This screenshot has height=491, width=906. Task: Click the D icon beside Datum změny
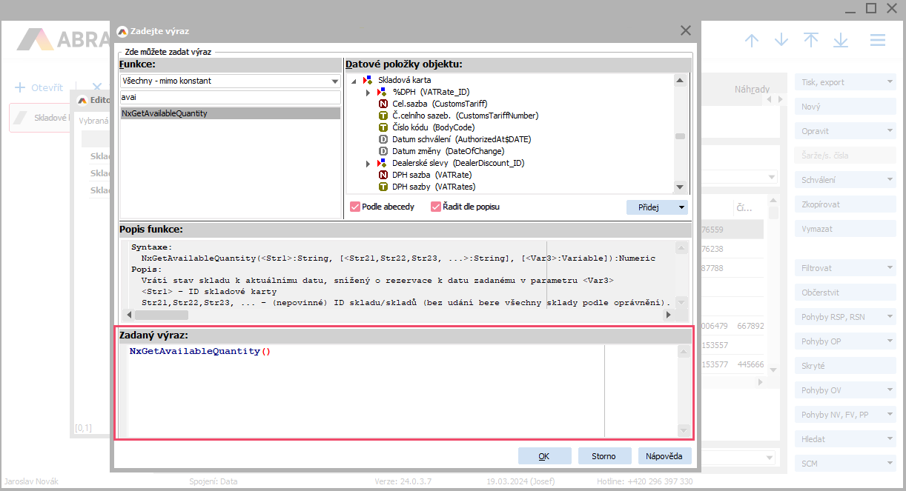click(383, 151)
